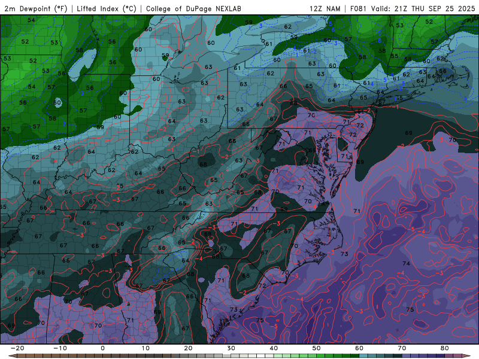The width and height of the screenshot is (479, 359).
Task: Click the '50' color scale label
Action: (x=317, y=348)
